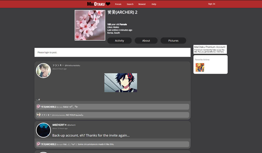Screen dimensions: 262x153
Task: Open the cherry blossom profile picture
Action: coord(90,25)
